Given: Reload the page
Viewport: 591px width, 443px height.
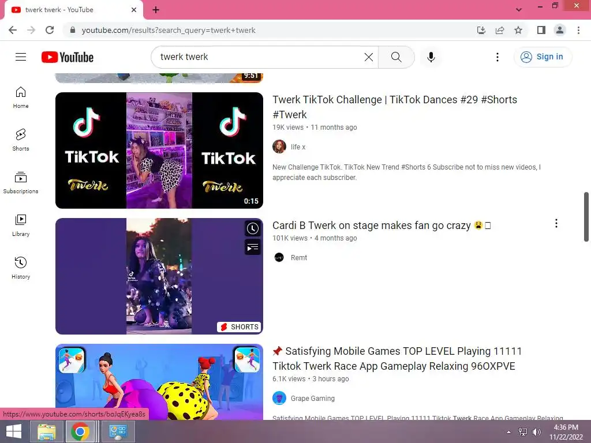Looking at the screenshot, I should point(50,30).
